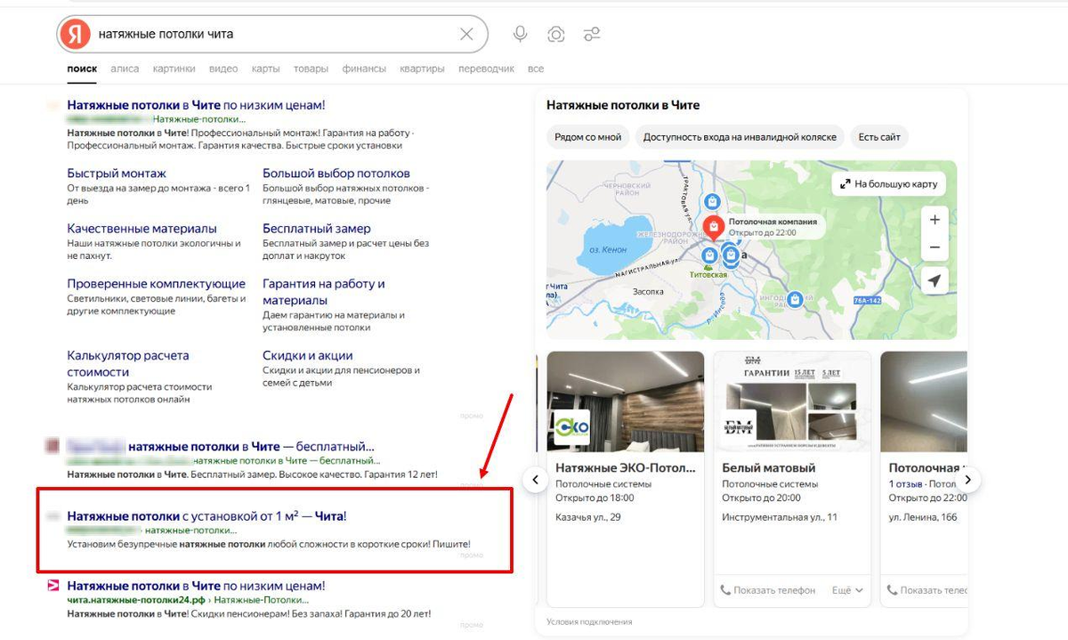Image resolution: width=1068 pixels, height=640 pixels.
Task: Switch to the товары tab
Action: click(x=311, y=69)
